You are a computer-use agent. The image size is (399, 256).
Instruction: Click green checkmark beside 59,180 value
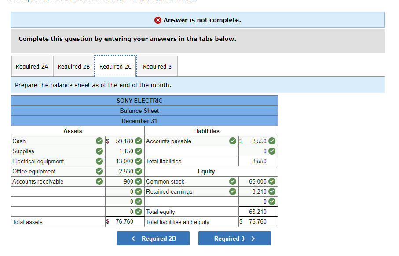139,141
